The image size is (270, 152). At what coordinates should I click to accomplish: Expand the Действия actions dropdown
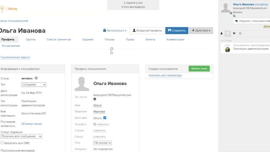(x=201, y=30)
